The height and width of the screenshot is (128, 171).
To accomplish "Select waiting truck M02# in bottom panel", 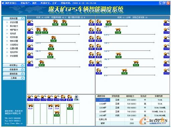I will pos(30,107).
